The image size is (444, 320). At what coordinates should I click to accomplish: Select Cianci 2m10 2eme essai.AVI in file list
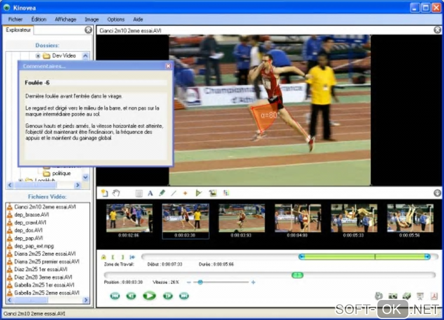(45, 207)
